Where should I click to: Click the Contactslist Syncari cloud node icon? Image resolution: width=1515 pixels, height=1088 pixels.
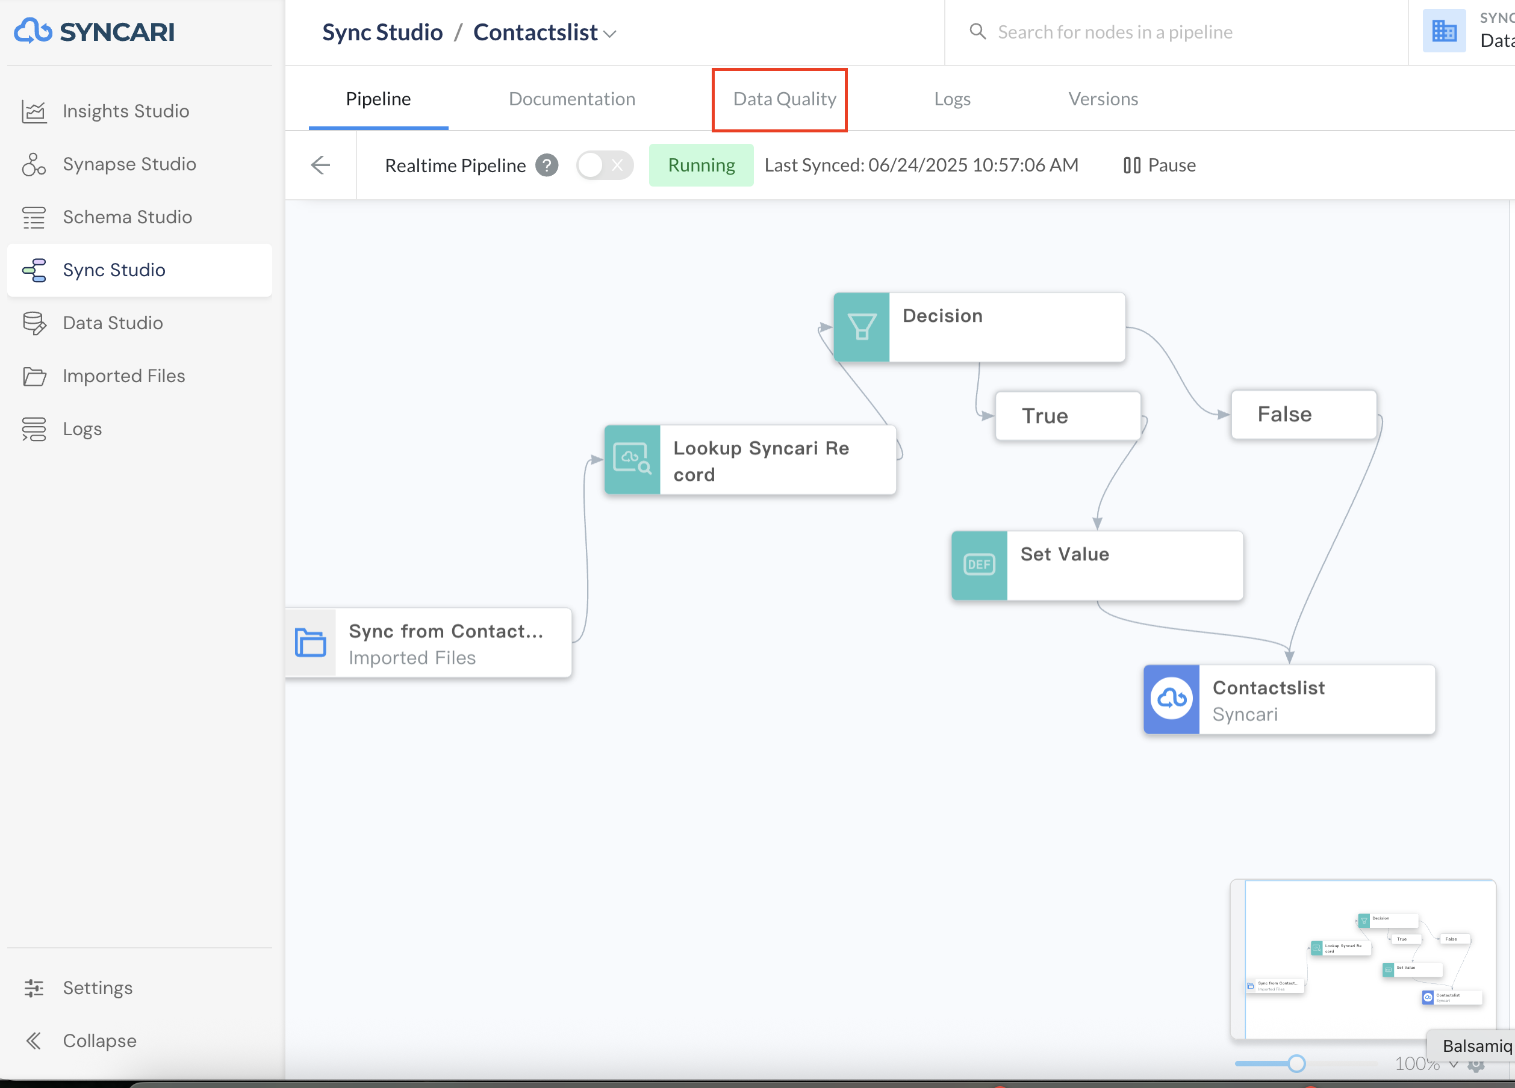click(1172, 699)
